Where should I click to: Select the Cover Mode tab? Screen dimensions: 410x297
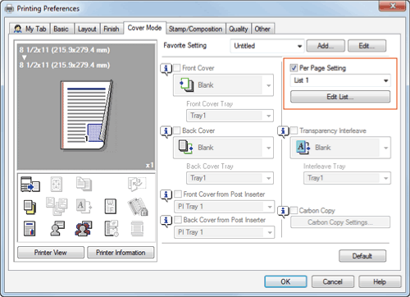tap(144, 28)
